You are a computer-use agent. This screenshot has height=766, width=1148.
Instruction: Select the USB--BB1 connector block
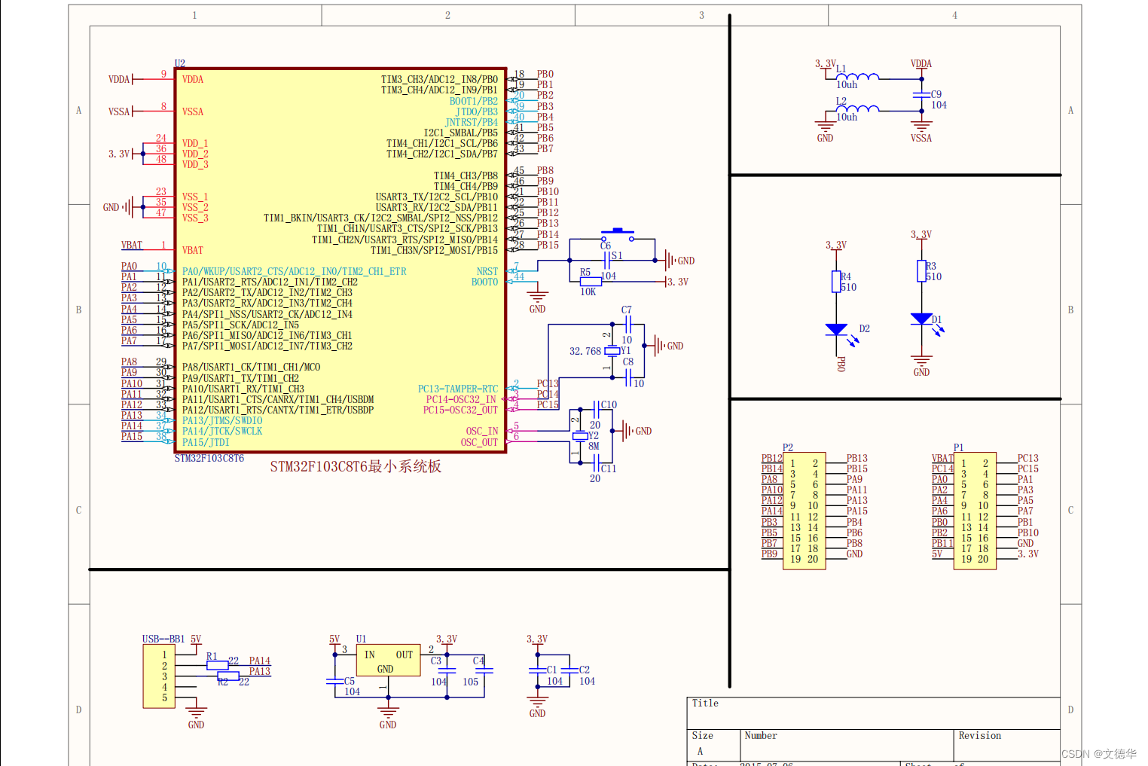[159, 676]
